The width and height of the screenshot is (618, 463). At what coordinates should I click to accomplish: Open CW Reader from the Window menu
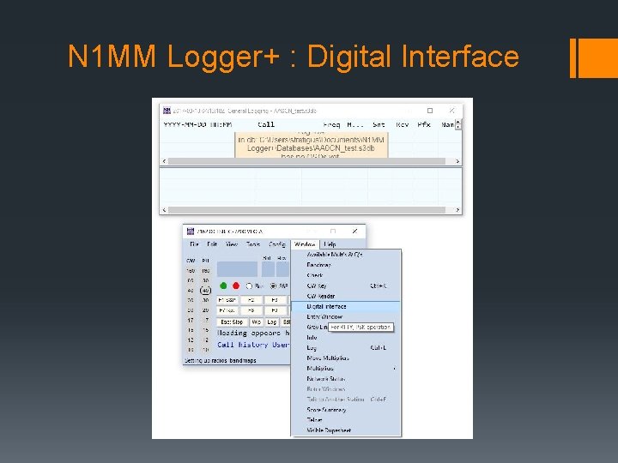click(346, 296)
